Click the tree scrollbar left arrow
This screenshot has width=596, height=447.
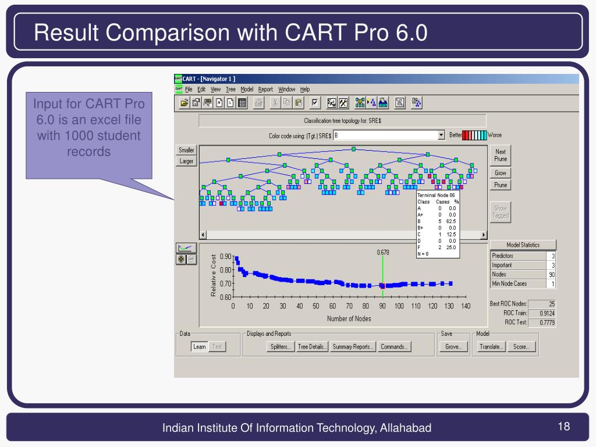(203, 235)
